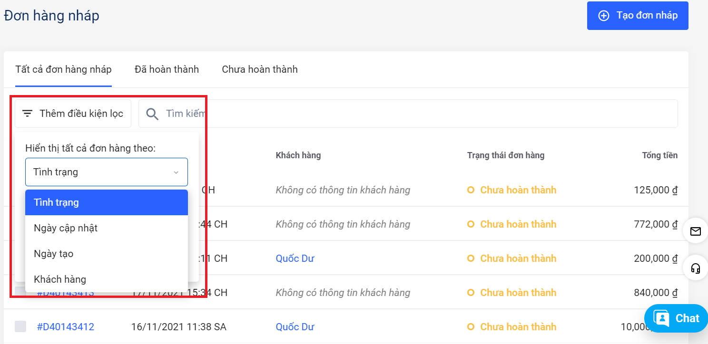708x344 pixels.
Task: Open the Chat widget
Action: pos(677,318)
